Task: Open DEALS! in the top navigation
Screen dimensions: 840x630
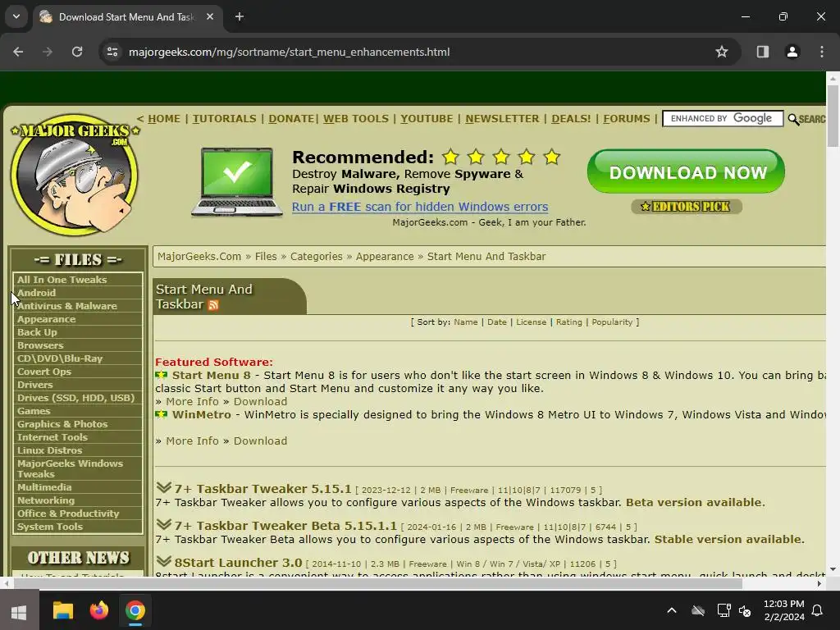Action: [x=571, y=119]
